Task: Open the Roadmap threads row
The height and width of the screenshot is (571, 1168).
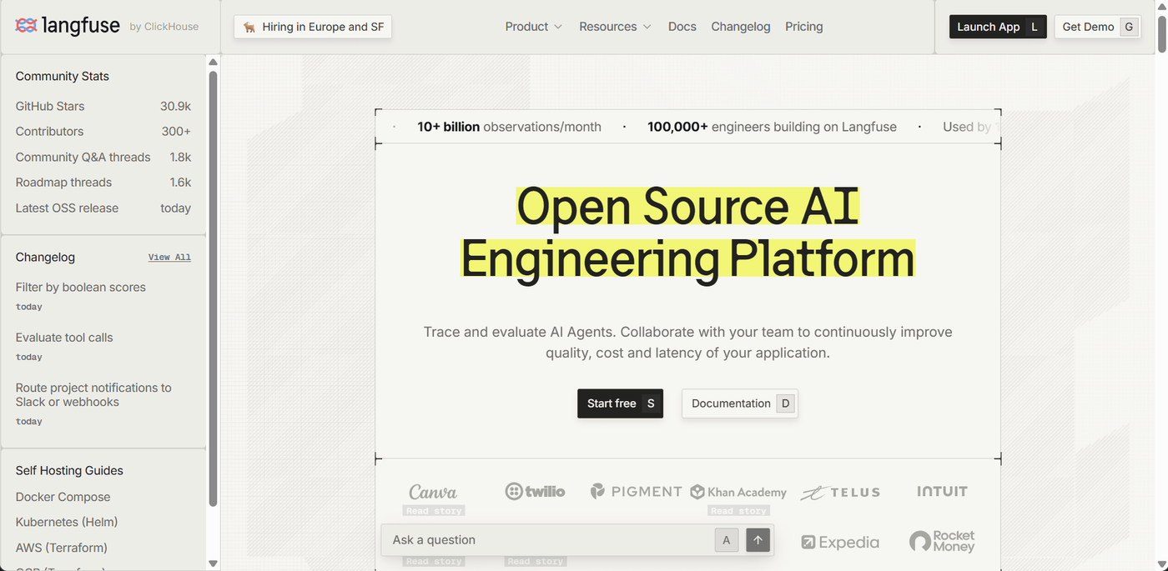Action: point(103,183)
